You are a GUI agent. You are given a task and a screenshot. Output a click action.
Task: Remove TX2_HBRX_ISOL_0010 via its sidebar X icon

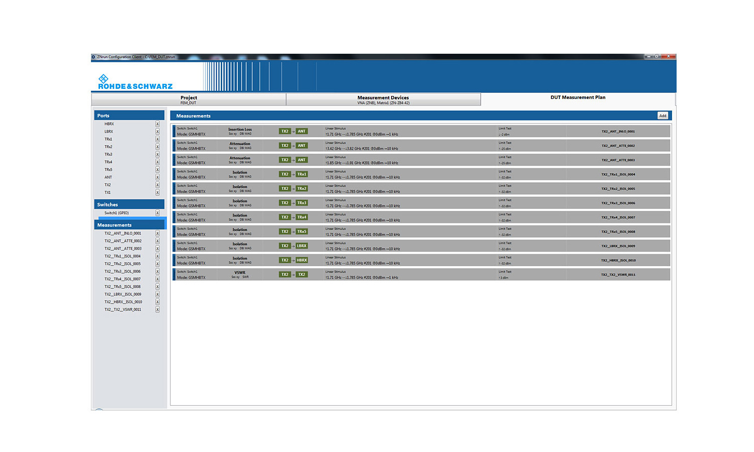click(157, 302)
